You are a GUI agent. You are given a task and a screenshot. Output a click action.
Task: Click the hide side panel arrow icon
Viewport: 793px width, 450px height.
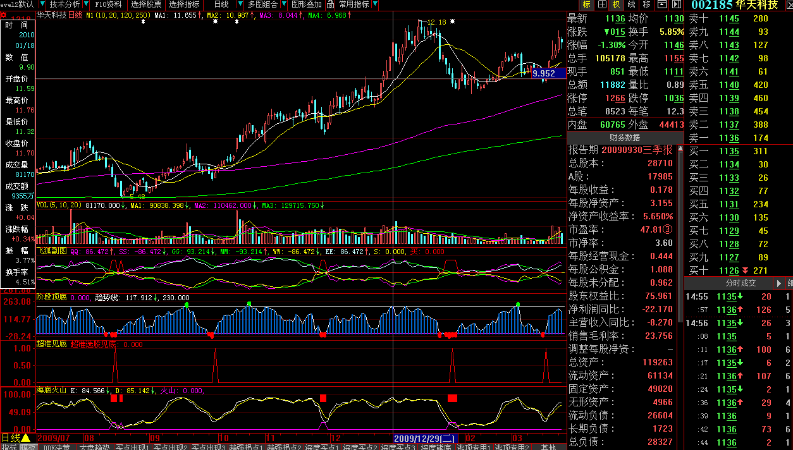pyautogui.click(x=676, y=4)
